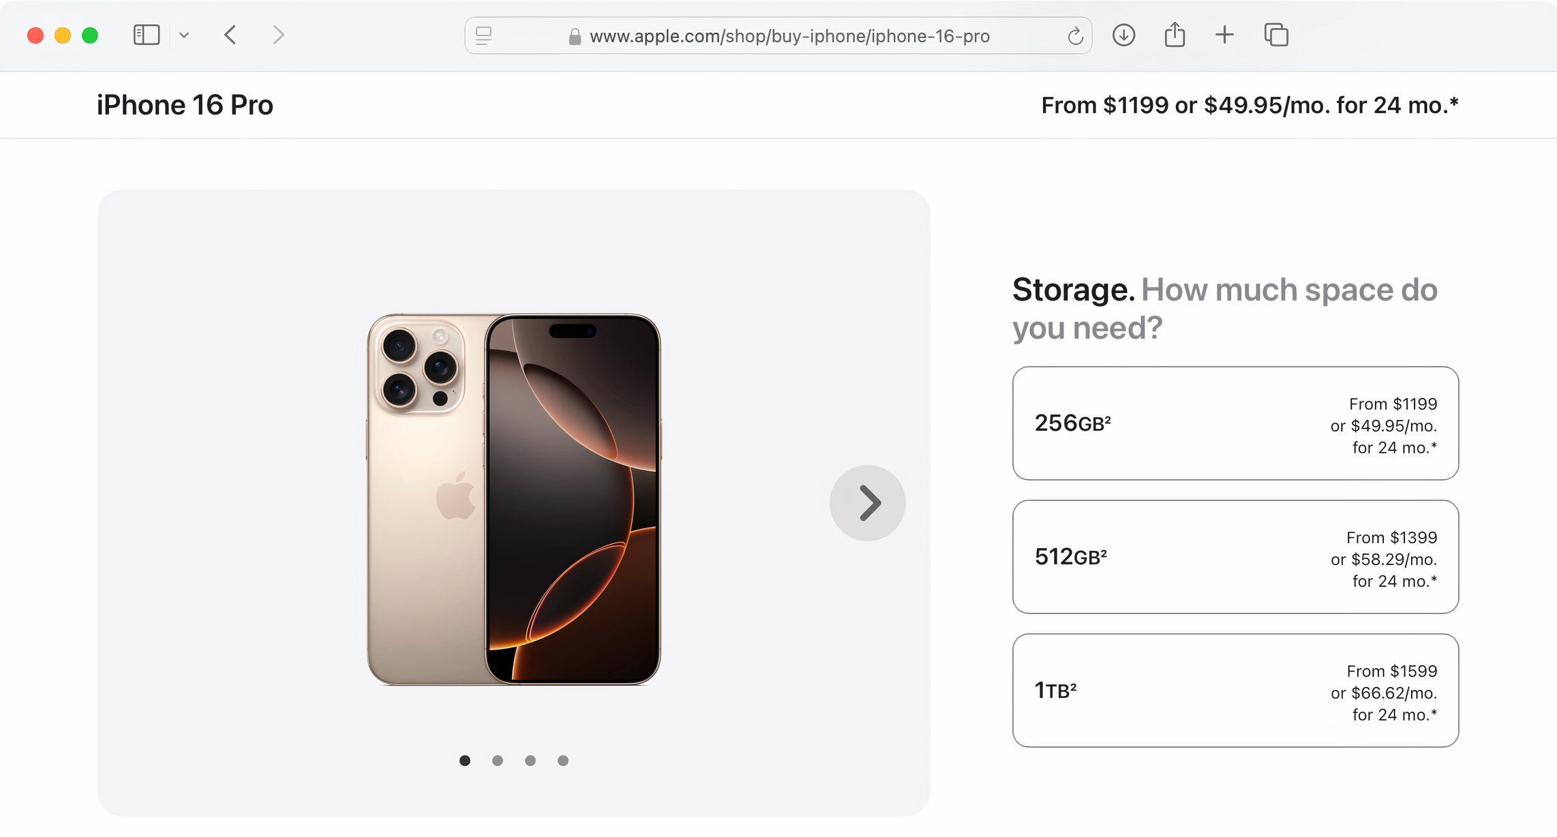Select the 512GB storage option

(x=1233, y=557)
